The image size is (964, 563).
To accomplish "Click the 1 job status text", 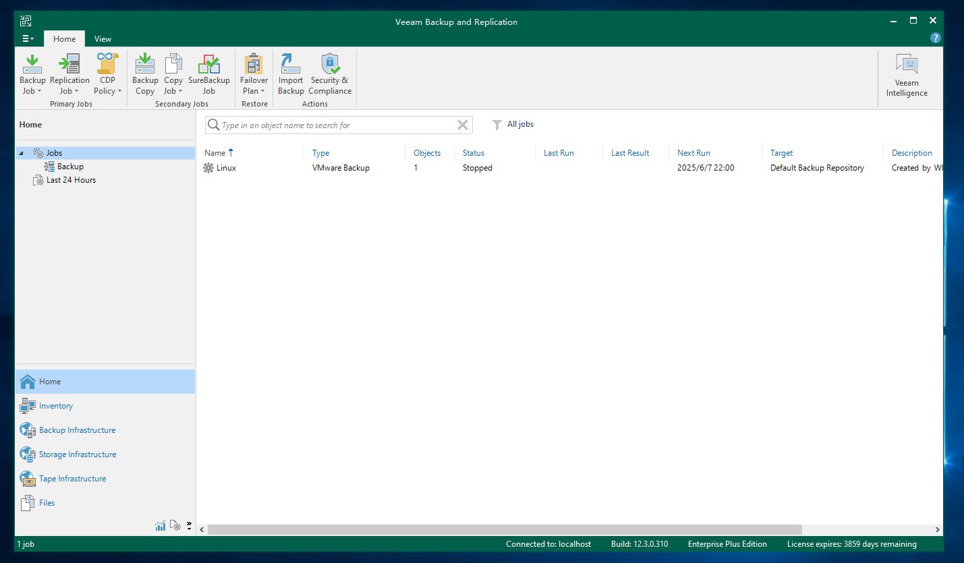I will pos(25,544).
